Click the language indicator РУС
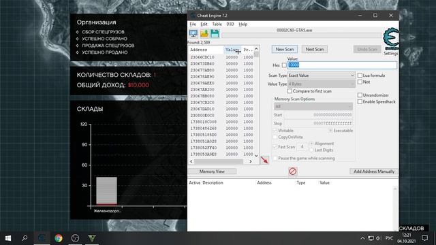Screen dimensions: 436x245 [389, 238]
